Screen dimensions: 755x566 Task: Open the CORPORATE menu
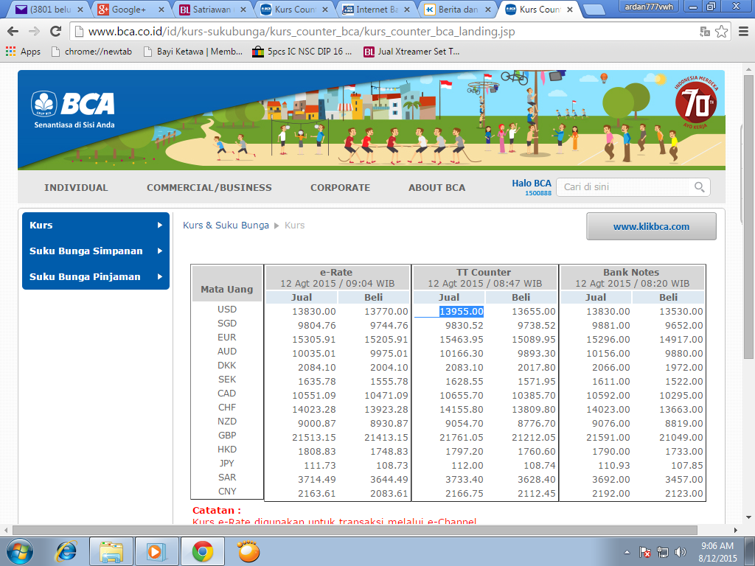[x=340, y=188]
